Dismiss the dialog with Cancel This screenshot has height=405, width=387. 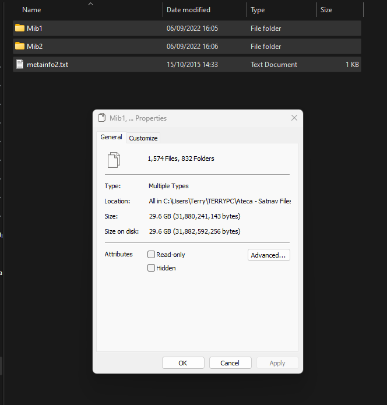tap(230, 363)
